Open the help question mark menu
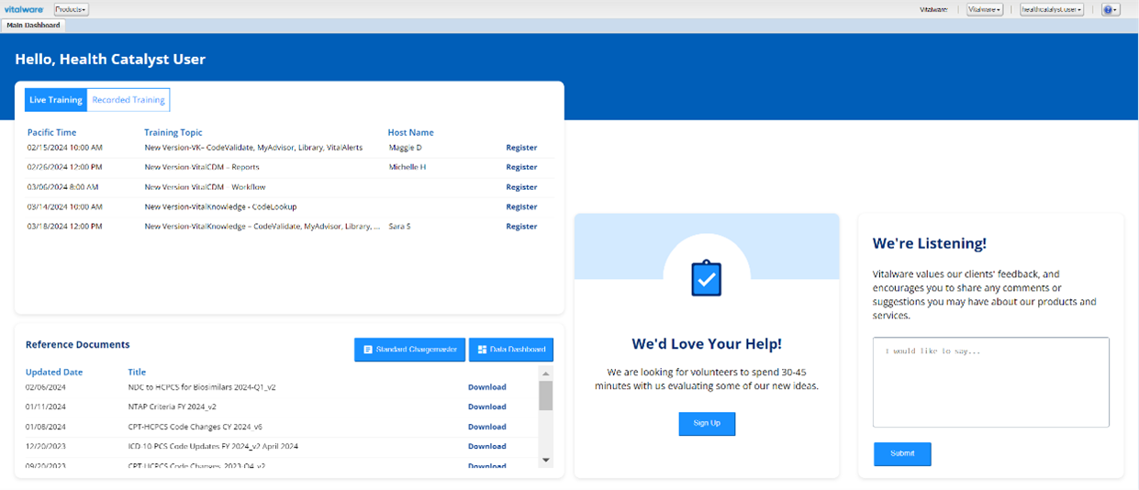 point(1109,9)
